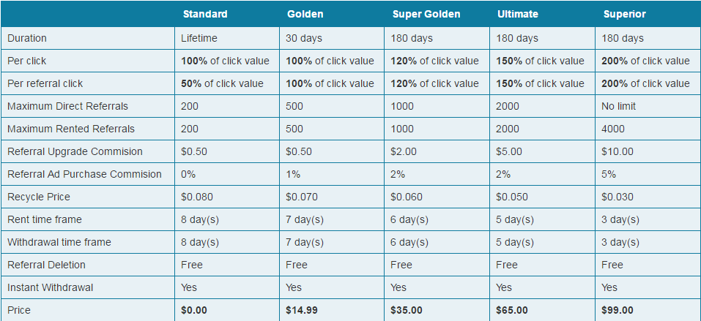This screenshot has height=321, width=701.
Task: Click the Duration row label
Action: 27,39
